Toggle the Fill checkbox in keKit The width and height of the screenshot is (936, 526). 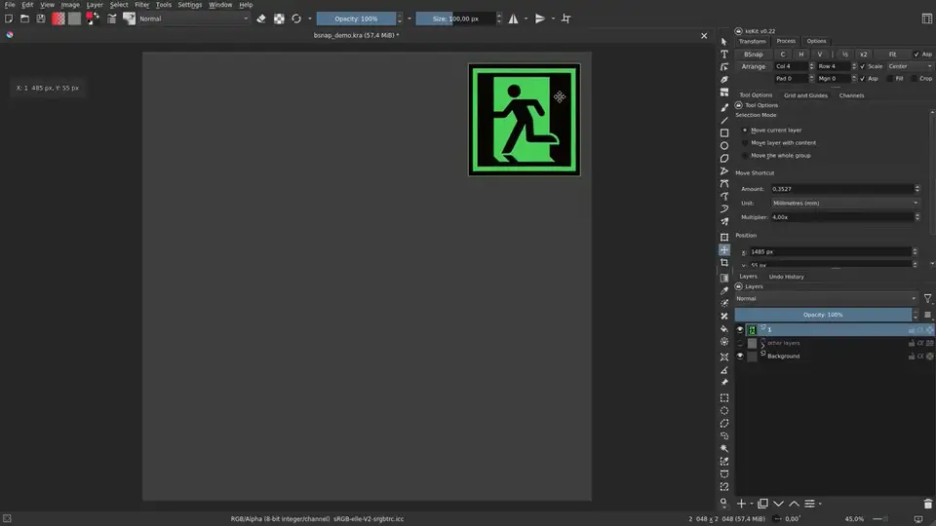[889, 79]
